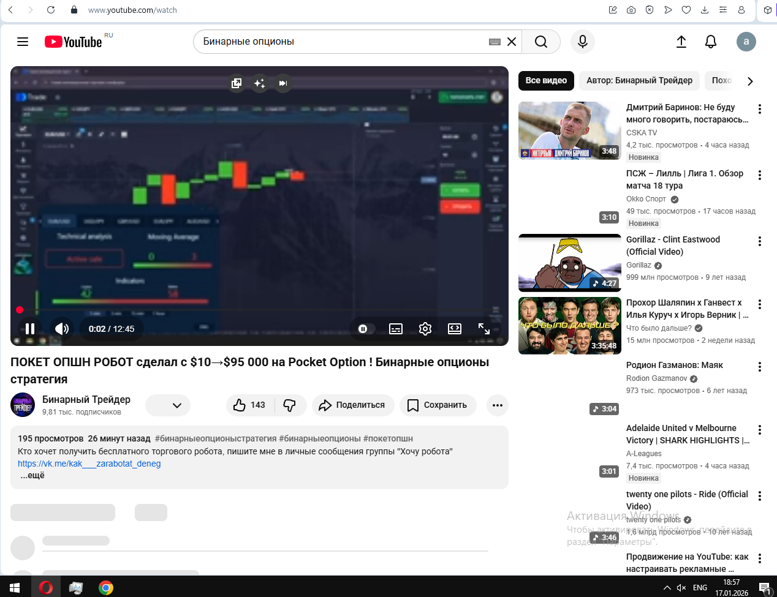This screenshot has width=777, height=597.
Task: Enter fullscreen mode in the player
Action: click(x=484, y=329)
